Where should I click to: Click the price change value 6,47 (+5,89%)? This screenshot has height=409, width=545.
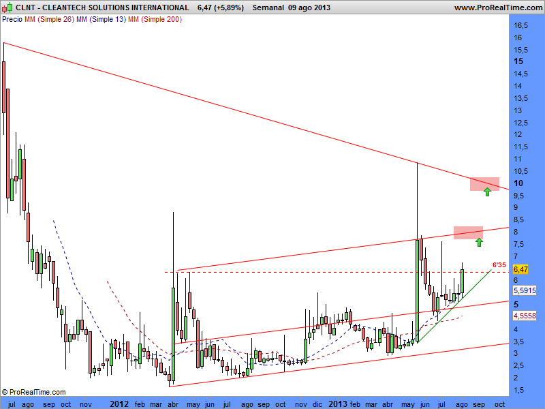click(x=220, y=7)
